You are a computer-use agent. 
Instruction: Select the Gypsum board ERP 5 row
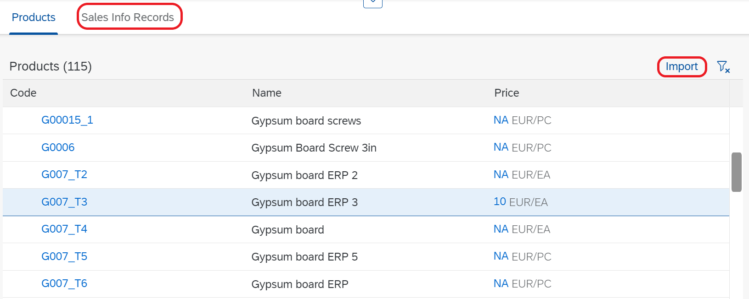pyautogui.click(x=366, y=256)
